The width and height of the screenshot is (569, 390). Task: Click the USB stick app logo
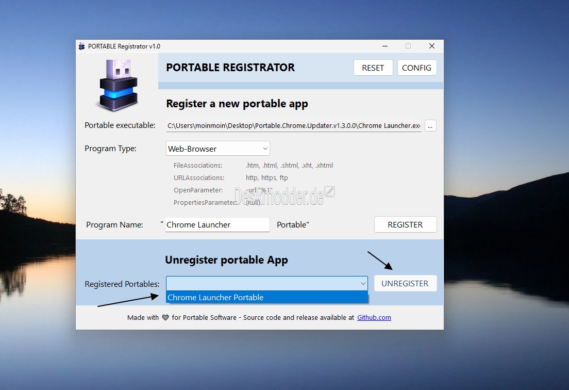118,86
